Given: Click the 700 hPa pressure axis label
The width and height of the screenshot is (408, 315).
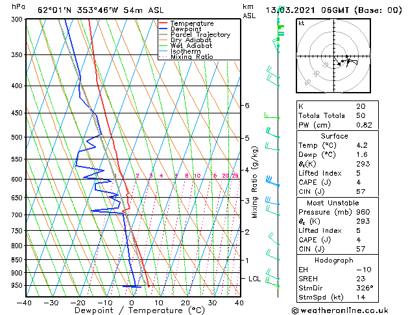Looking at the screenshot, I should point(18,215).
